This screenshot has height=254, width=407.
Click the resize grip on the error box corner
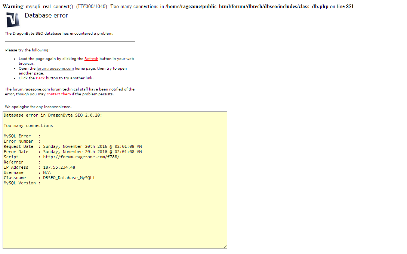click(225, 246)
